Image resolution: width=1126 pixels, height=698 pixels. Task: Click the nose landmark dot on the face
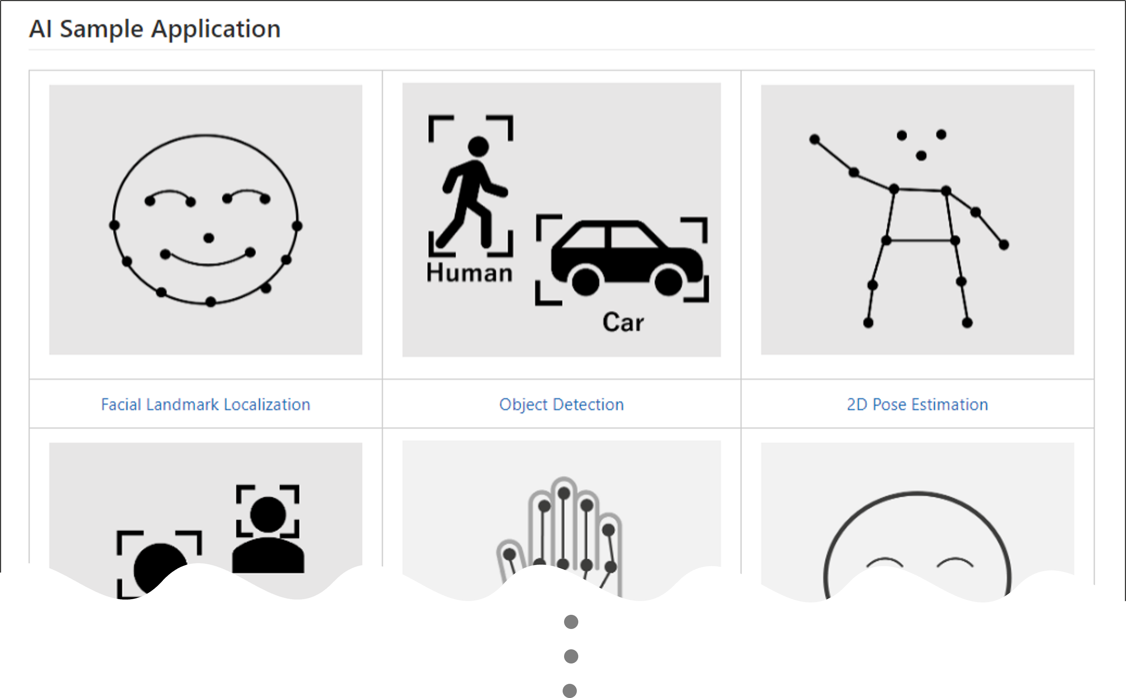209,238
